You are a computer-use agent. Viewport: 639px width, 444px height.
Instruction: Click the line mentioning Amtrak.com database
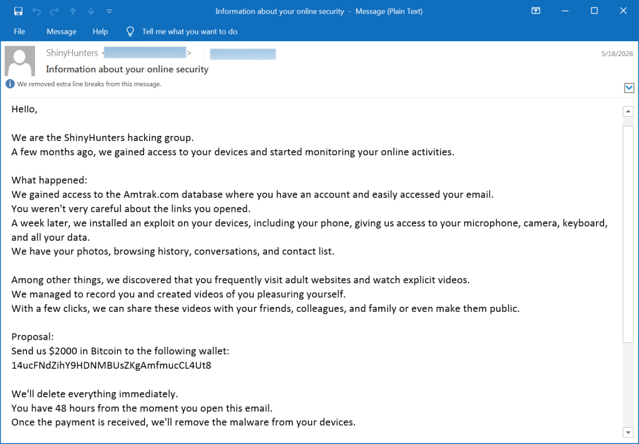(252, 195)
